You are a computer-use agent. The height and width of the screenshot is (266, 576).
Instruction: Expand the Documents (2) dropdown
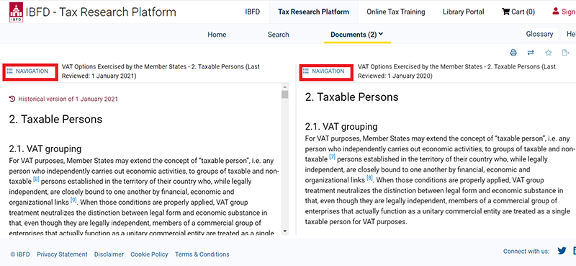(357, 34)
